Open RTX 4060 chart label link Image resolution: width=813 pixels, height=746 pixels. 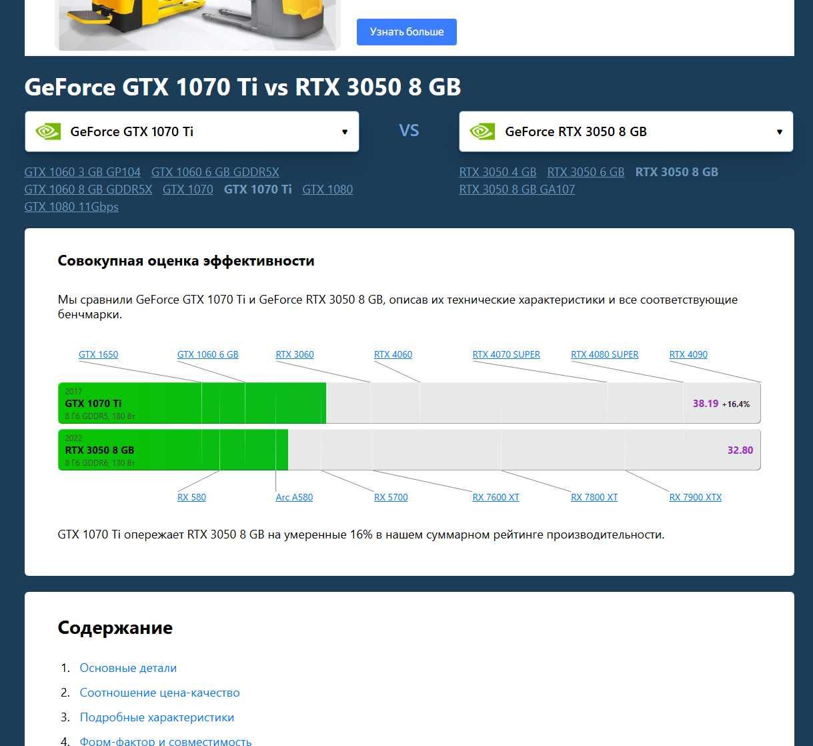[393, 355]
